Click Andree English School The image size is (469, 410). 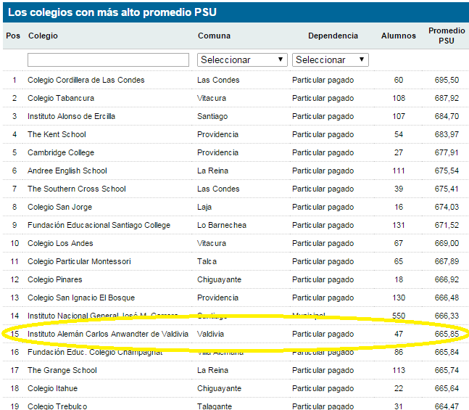tap(67, 171)
